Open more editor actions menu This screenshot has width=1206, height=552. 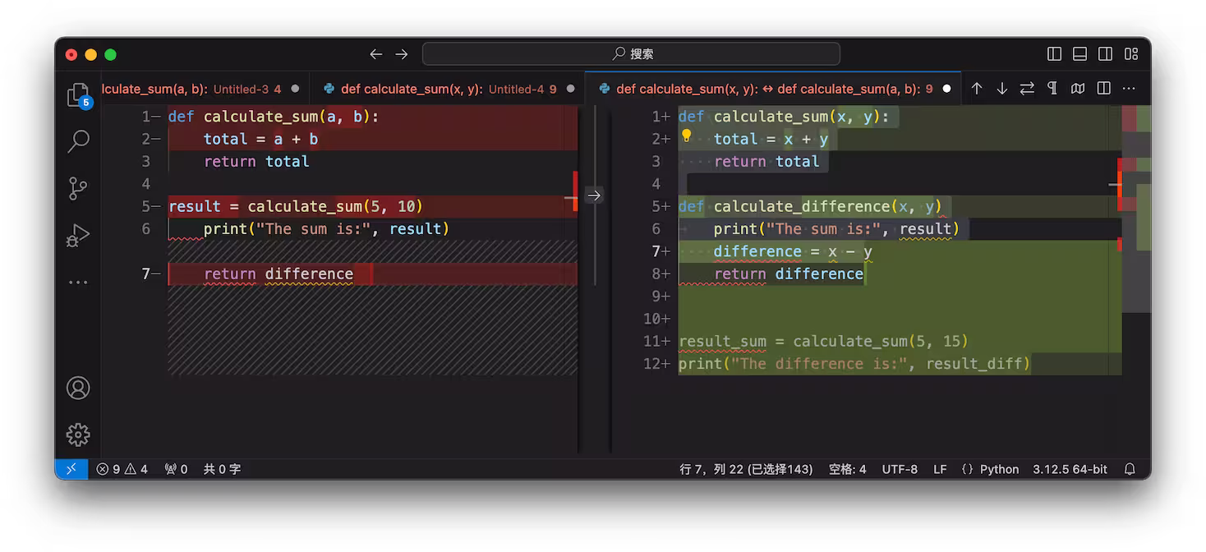[x=1130, y=89]
